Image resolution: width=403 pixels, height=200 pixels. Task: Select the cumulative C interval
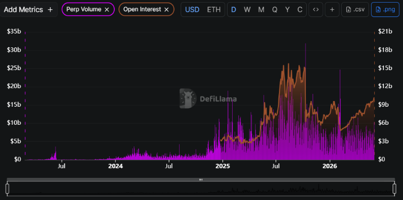tap(300, 10)
